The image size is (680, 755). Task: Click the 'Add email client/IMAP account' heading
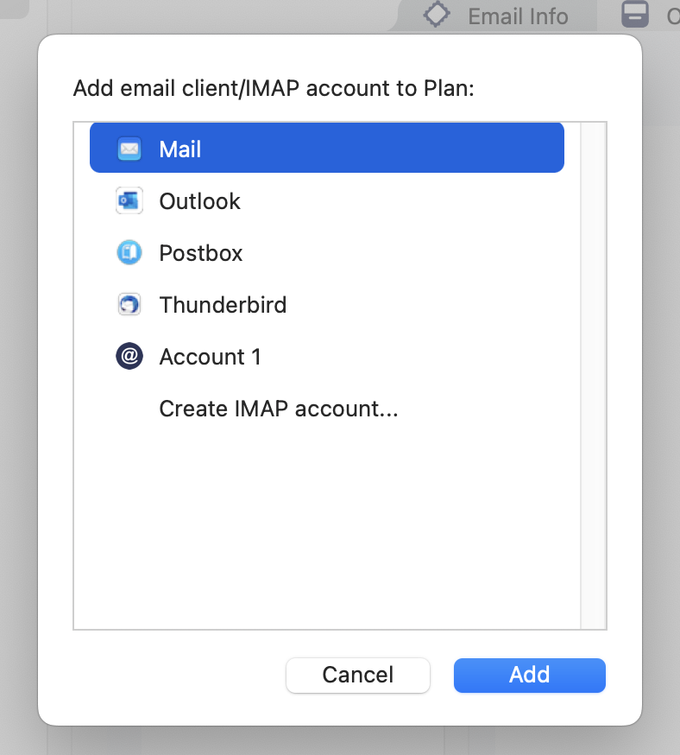(274, 89)
